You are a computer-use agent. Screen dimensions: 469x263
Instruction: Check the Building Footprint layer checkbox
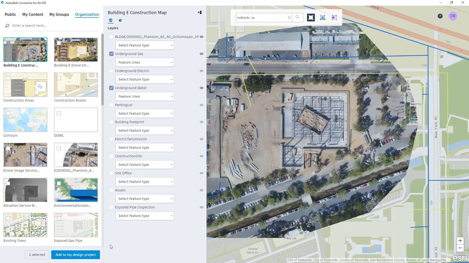point(111,122)
